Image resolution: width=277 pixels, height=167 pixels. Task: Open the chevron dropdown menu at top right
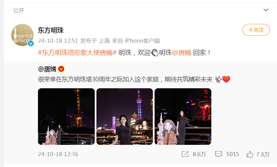click(x=266, y=10)
